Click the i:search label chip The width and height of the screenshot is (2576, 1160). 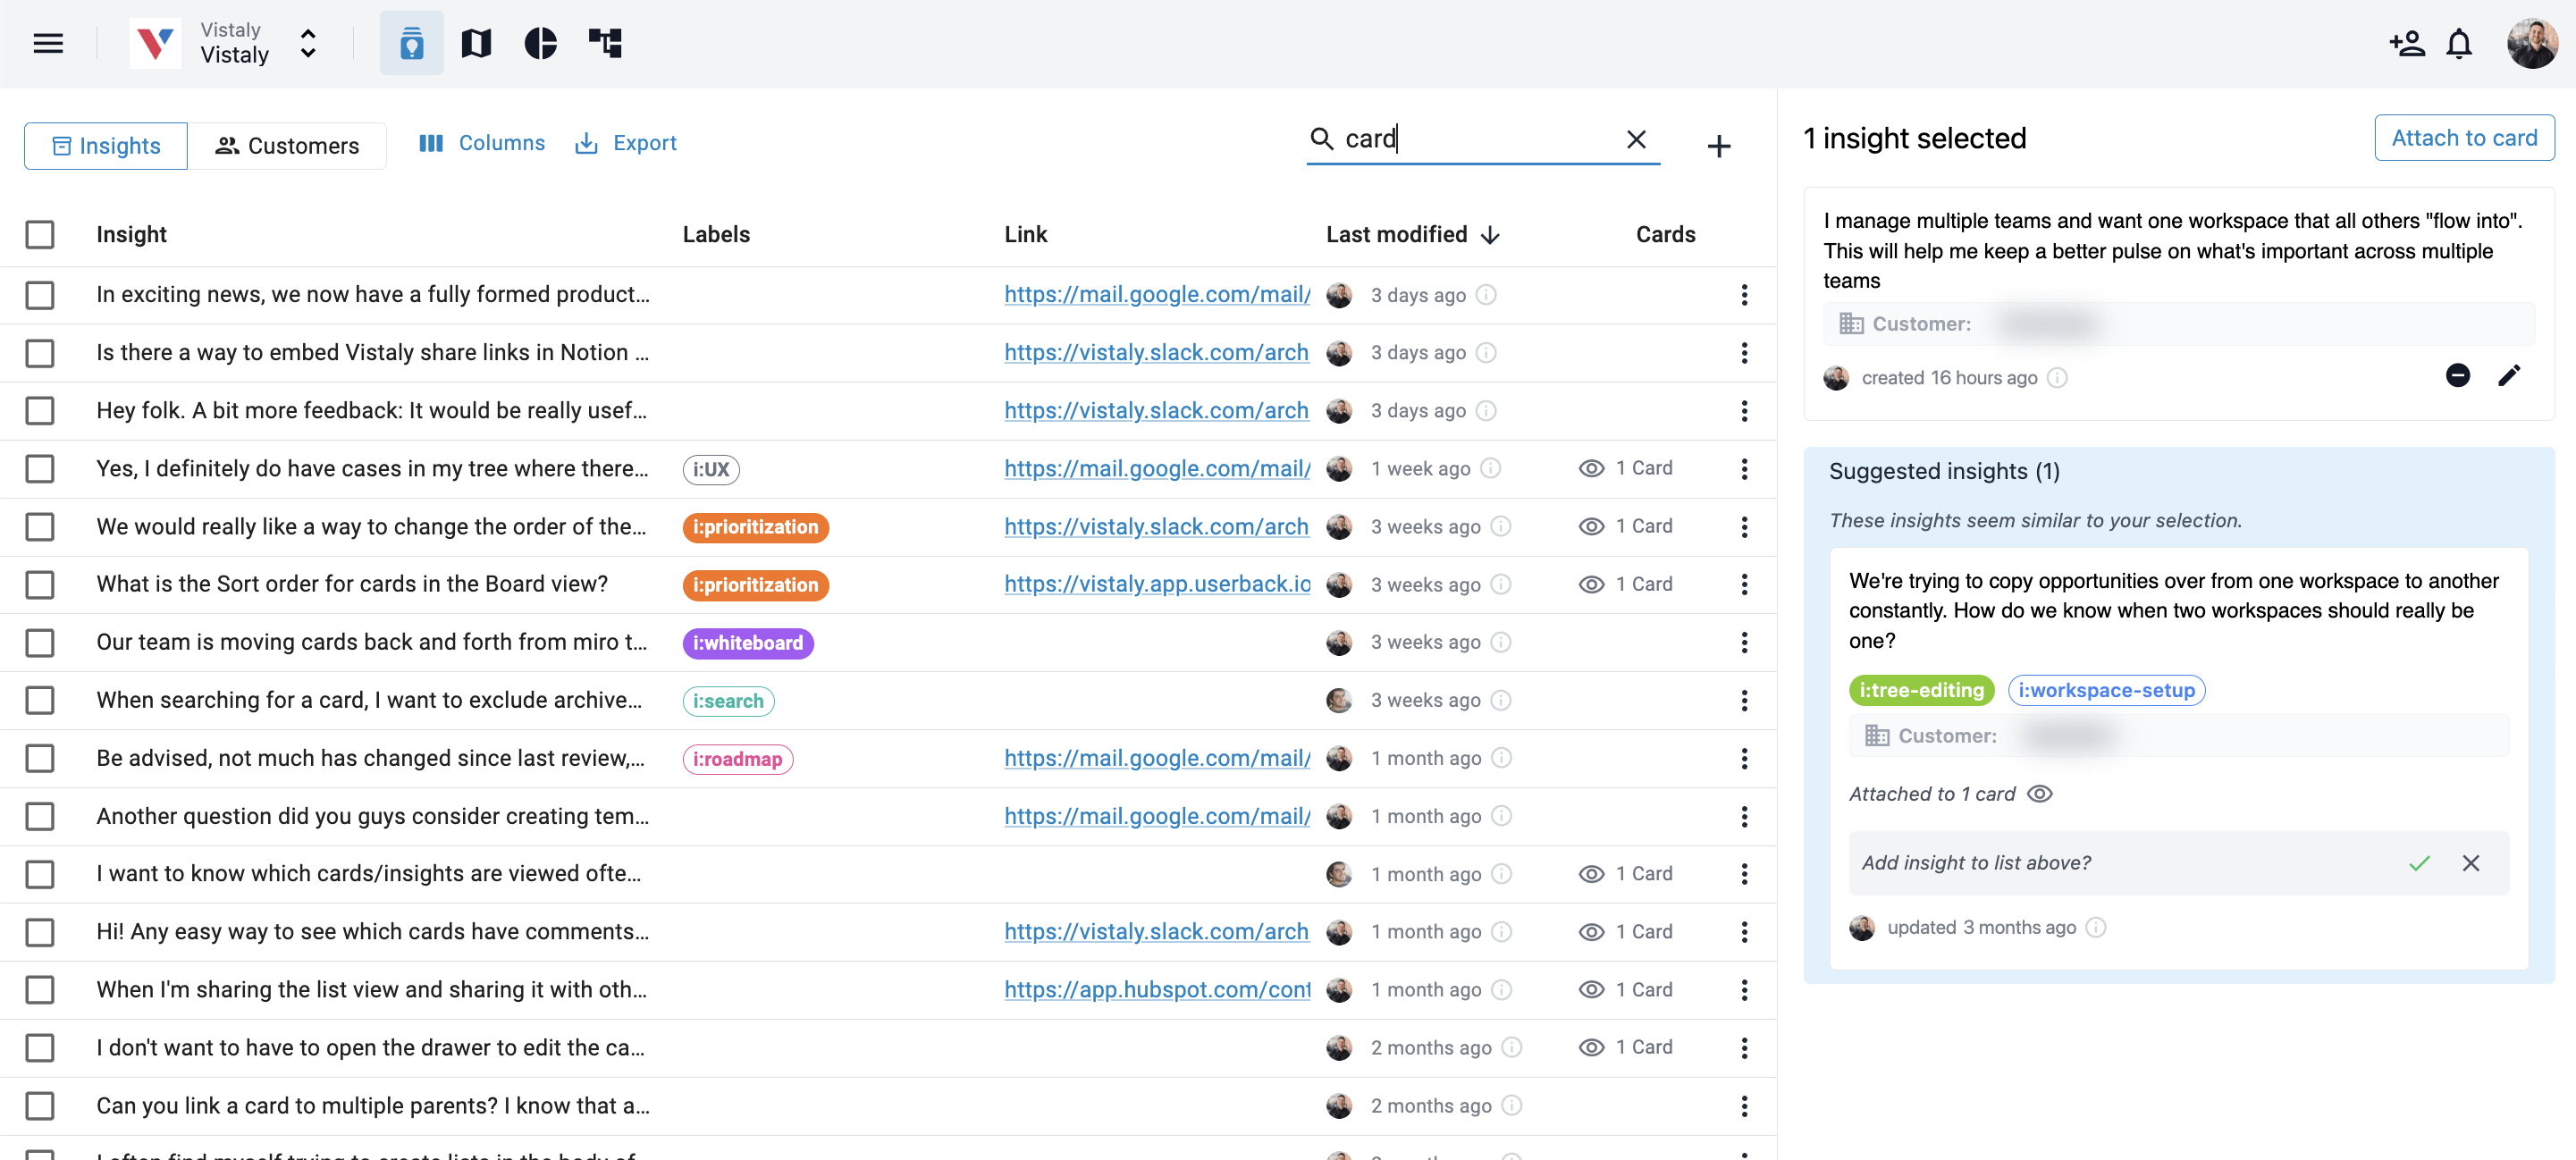click(x=728, y=701)
